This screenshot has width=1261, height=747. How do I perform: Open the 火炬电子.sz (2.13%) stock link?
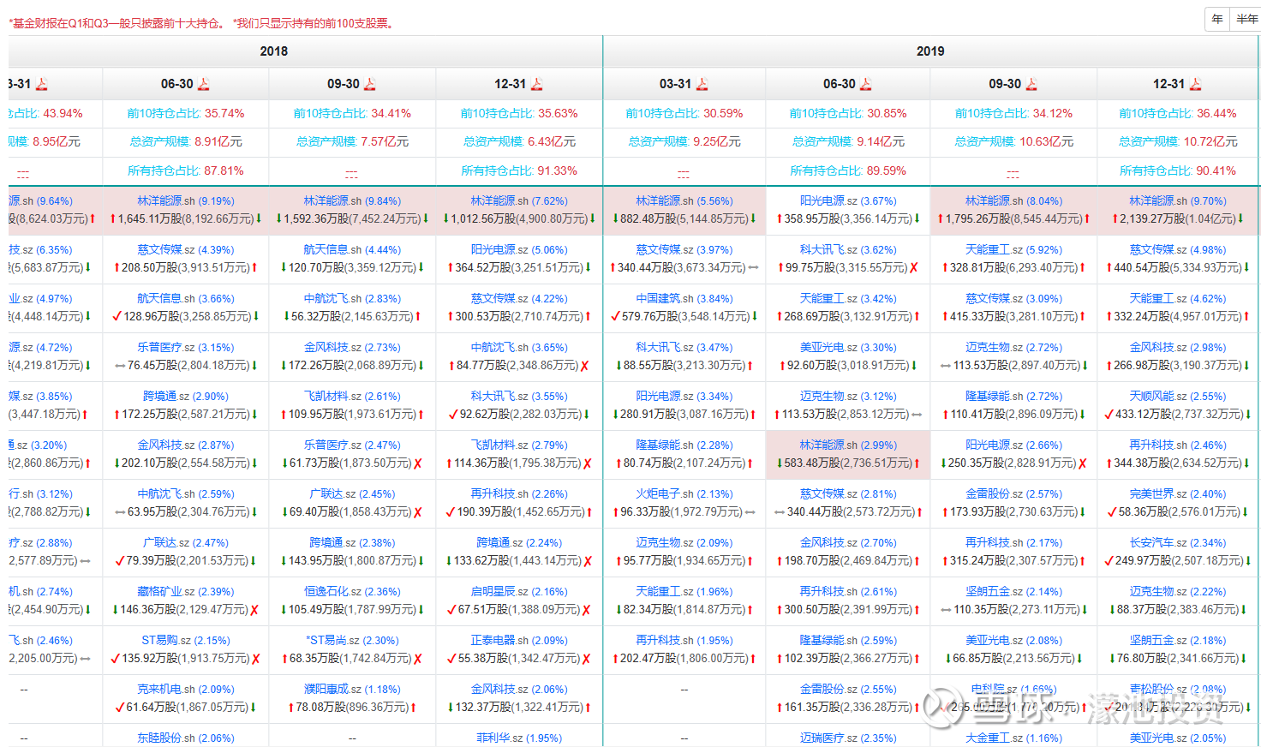(684, 494)
